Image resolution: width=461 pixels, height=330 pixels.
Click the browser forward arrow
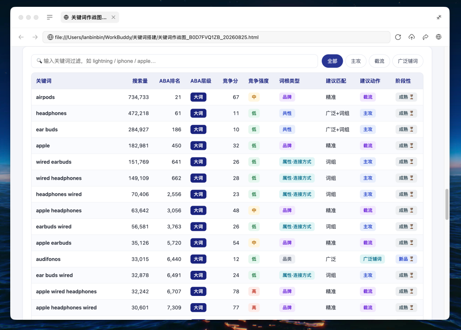(x=35, y=37)
